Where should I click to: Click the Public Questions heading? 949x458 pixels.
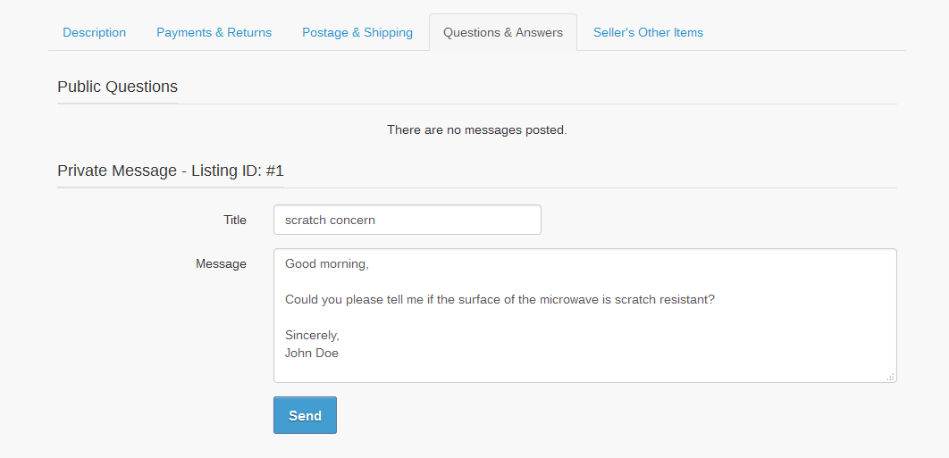[x=117, y=87]
